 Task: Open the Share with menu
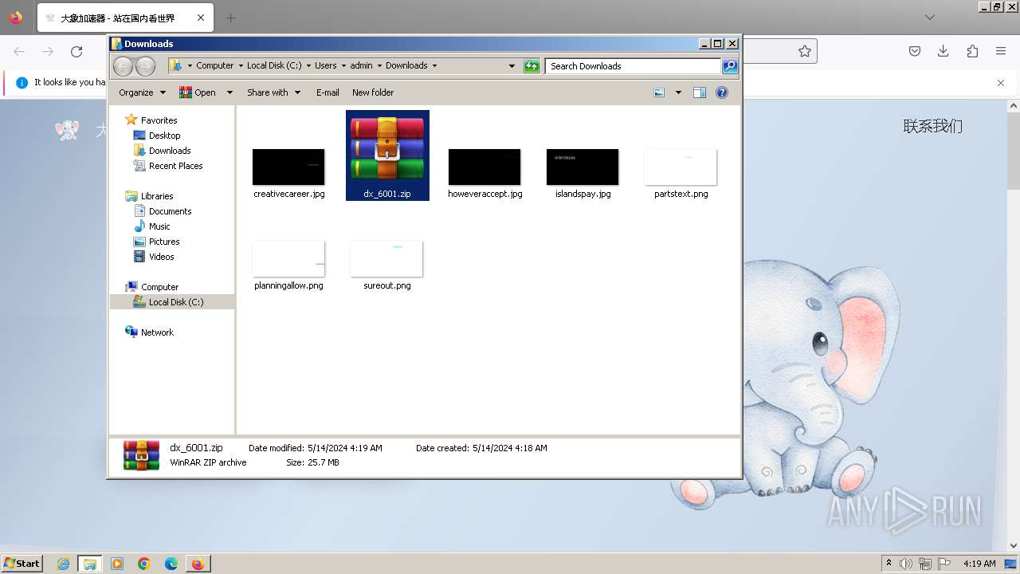[x=273, y=92]
